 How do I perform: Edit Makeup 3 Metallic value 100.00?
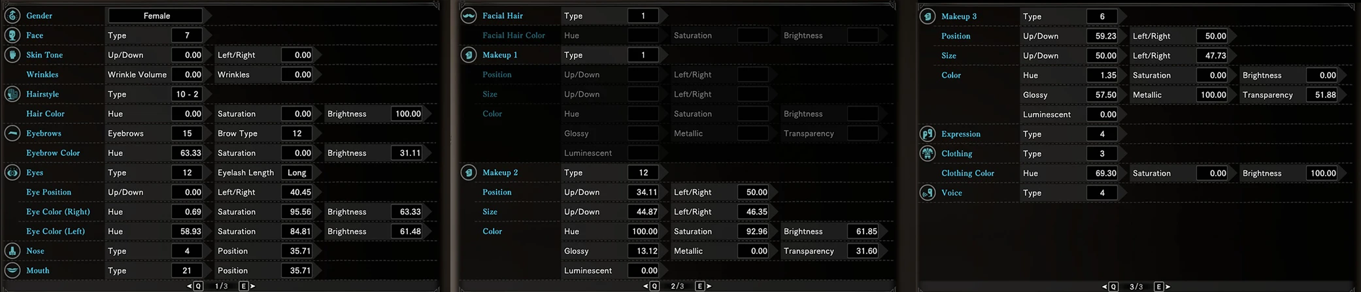pos(1212,95)
